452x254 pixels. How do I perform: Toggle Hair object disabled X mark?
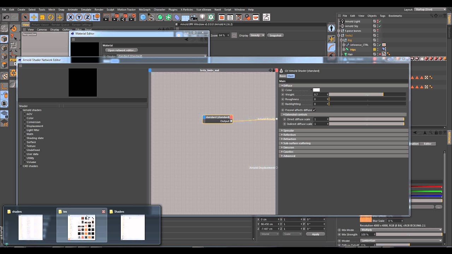[380, 54]
